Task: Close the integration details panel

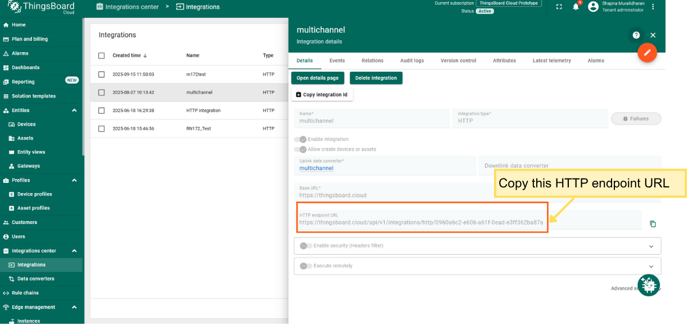Action: (x=653, y=35)
